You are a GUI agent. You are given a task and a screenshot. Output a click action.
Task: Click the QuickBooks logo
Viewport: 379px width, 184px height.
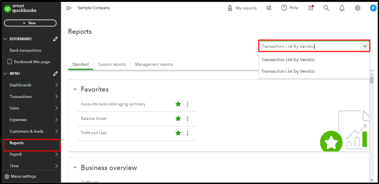(x=20, y=9)
